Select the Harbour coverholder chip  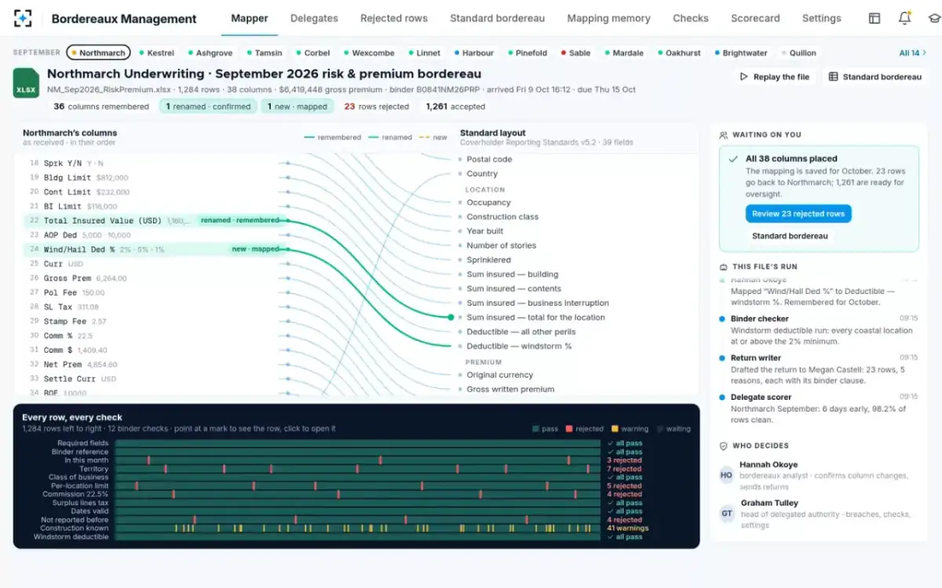click(x=474, y=53)
